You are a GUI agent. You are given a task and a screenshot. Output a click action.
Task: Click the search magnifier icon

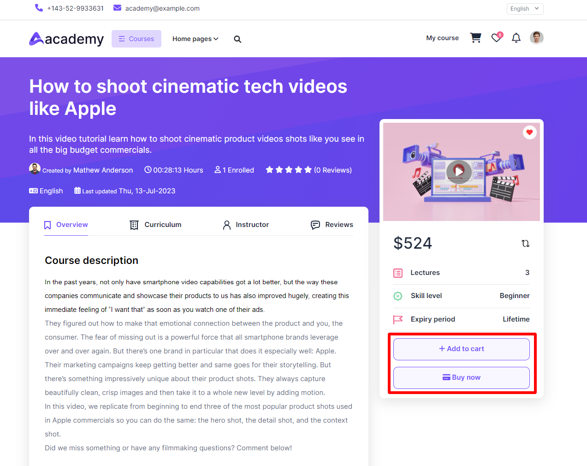pyautogui.click(x=237, y=39)
